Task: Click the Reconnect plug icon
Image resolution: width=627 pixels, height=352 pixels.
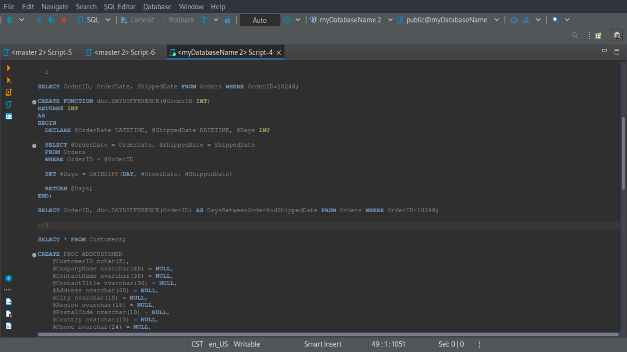Action: [51, 20]
